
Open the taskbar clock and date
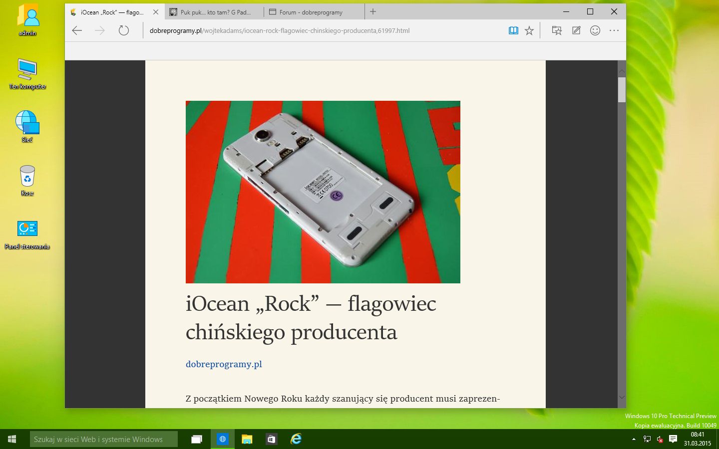coord(698,439)
